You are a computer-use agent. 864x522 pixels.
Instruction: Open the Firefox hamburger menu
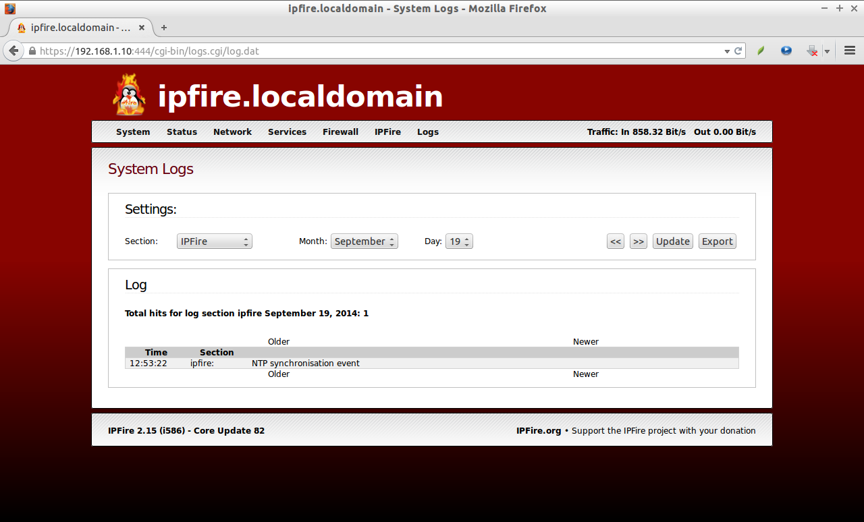point(850,51)
